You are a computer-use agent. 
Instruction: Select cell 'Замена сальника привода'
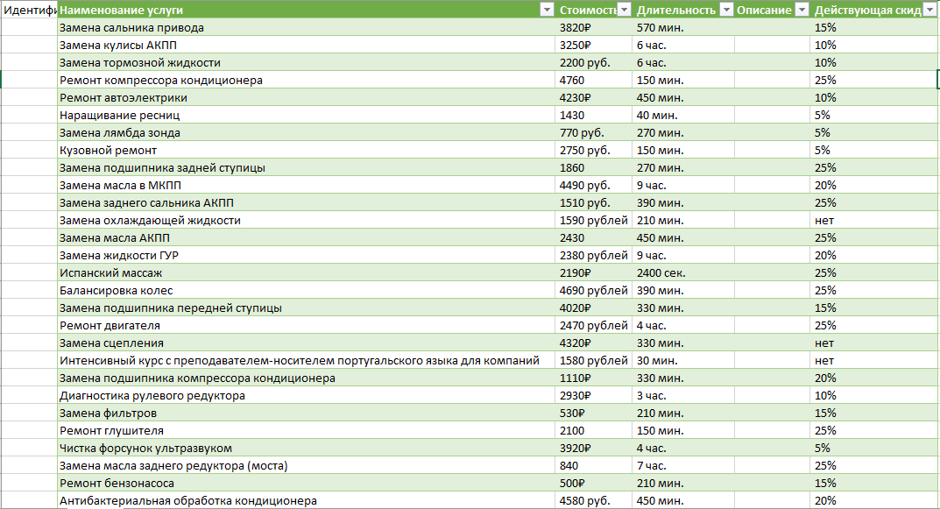pos(307,27)
